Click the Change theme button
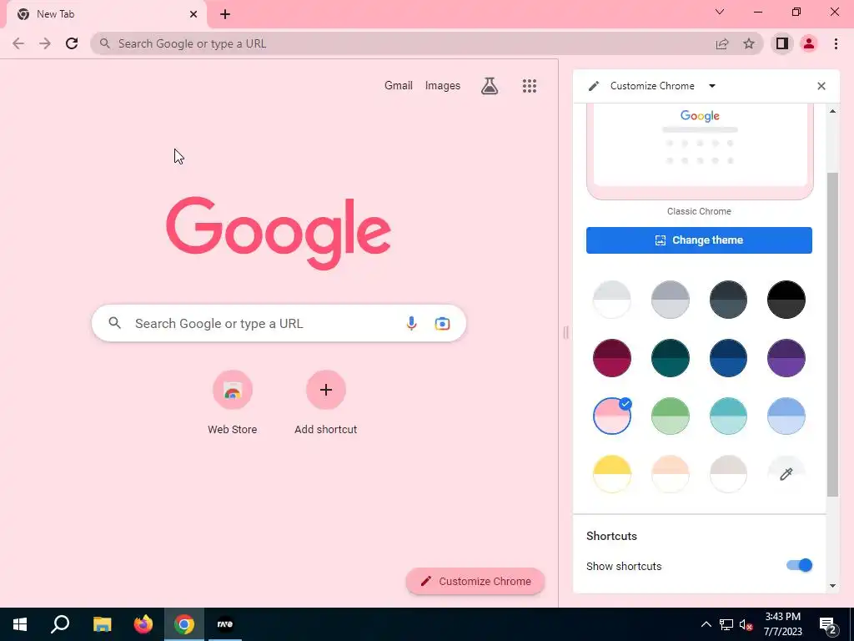 point(699,240)
